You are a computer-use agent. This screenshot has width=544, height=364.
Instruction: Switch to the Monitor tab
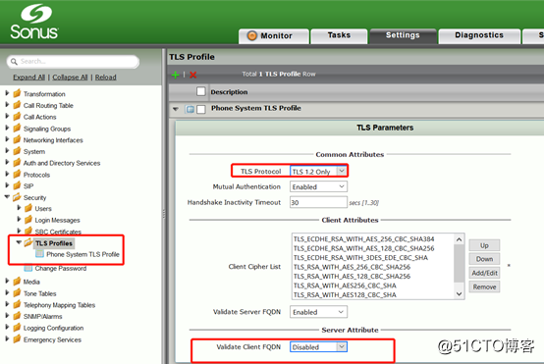(274, 36)
